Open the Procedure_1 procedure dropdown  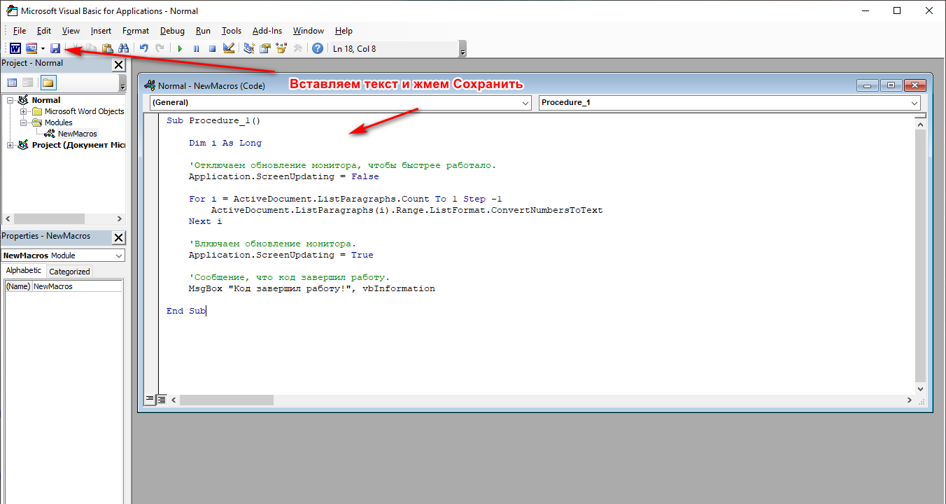(915, 103)
